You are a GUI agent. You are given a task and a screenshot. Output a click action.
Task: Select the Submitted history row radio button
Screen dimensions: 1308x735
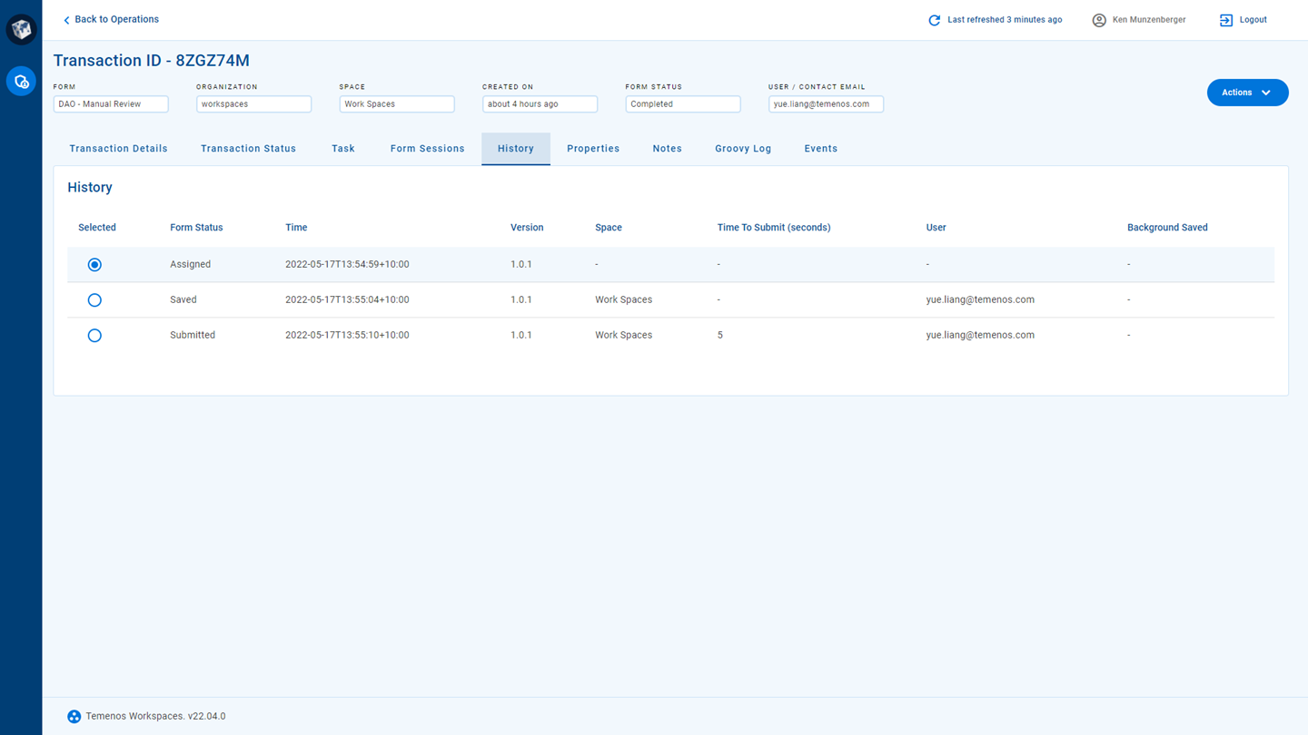94,336
